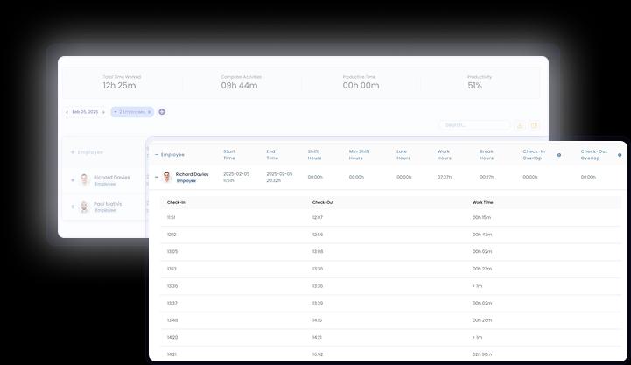Screen dimensions: 631x365
Task: Click Richard Davies avatar in expanded row
Action: click(167, 177)
